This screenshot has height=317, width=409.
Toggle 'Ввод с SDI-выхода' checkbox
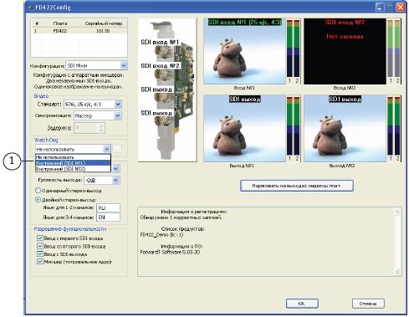[x=40, y=254]
